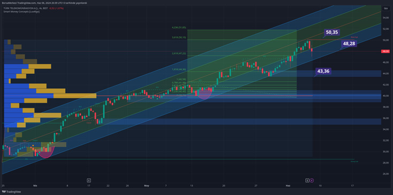
Task: Open the TRY currency selector
Action: (385, 9)
